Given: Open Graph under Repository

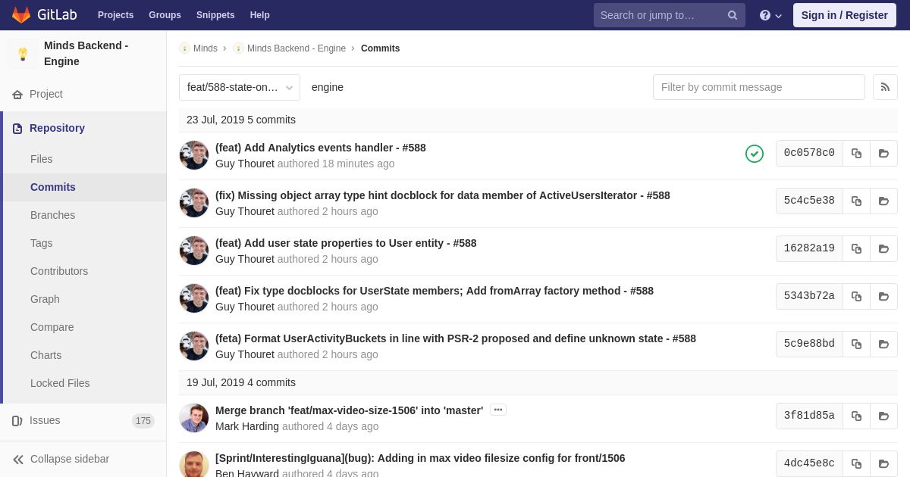Looking at the screenshot, I should pyautogui.click(x=45, y=299).
